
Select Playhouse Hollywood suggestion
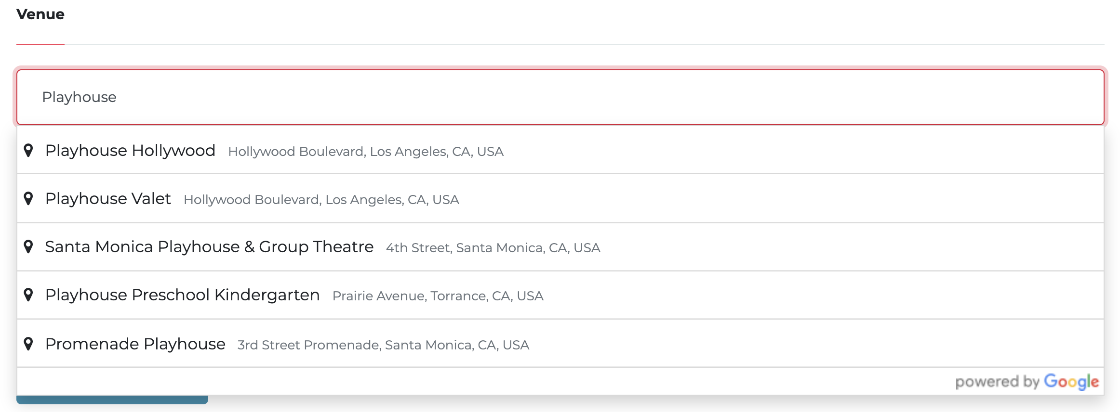(x=560, y=150)
